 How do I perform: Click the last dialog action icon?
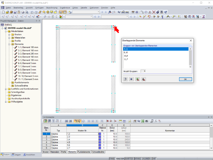(x=143, y=79)
